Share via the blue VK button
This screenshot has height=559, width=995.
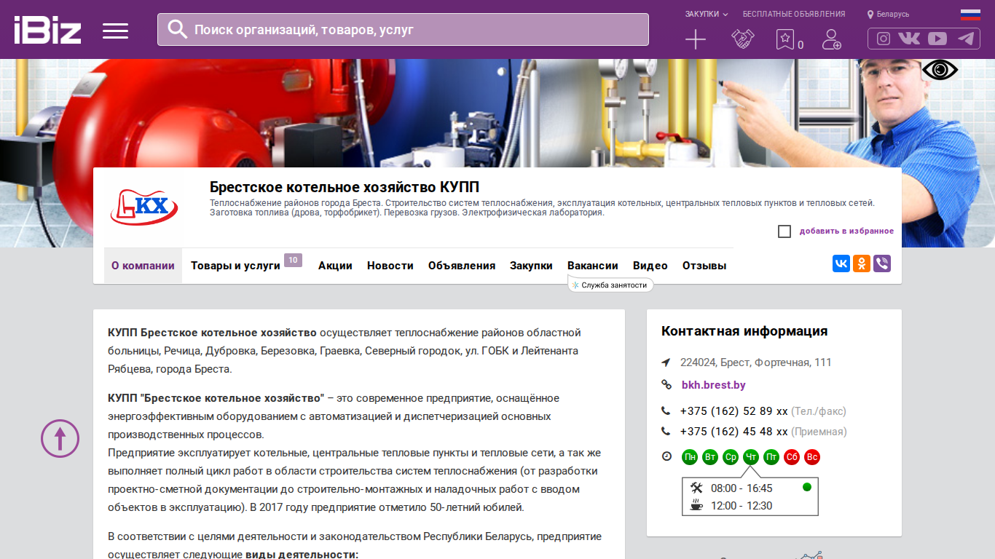click(x=841, y=263)
